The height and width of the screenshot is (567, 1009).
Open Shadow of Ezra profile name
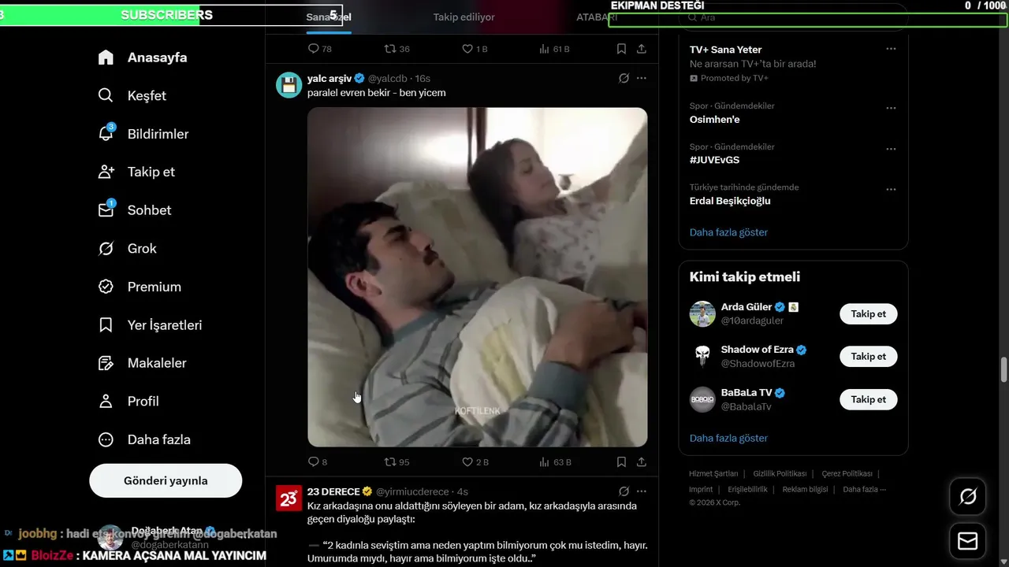coord(757,350)
